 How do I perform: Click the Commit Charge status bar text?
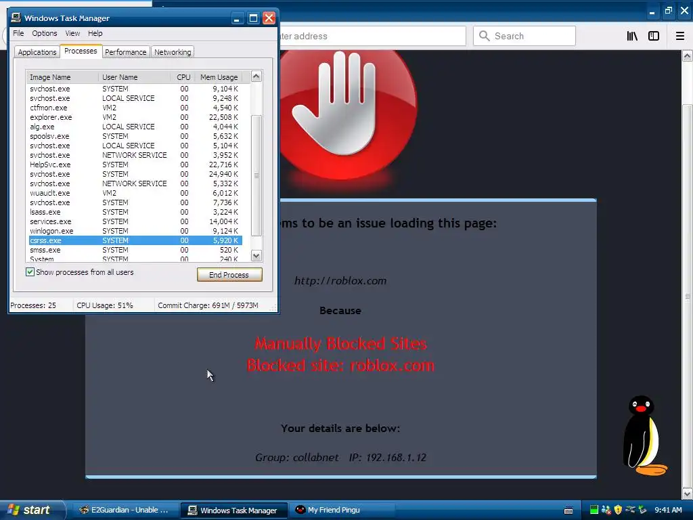click(x=208, y=305)
